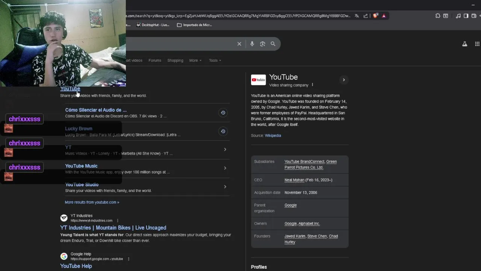This screenshot has height=271, width=481.
Task: Open the YouTube Help result title
Action: pos(76,266)
